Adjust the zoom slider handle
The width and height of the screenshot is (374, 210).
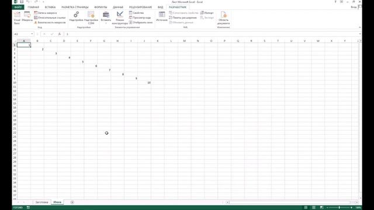340,208
